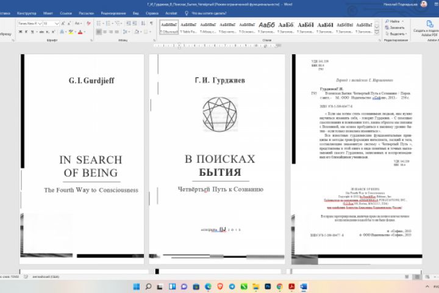Click the numbered list icon
This screenshot has height=293, width=439.
coord(108,23)
